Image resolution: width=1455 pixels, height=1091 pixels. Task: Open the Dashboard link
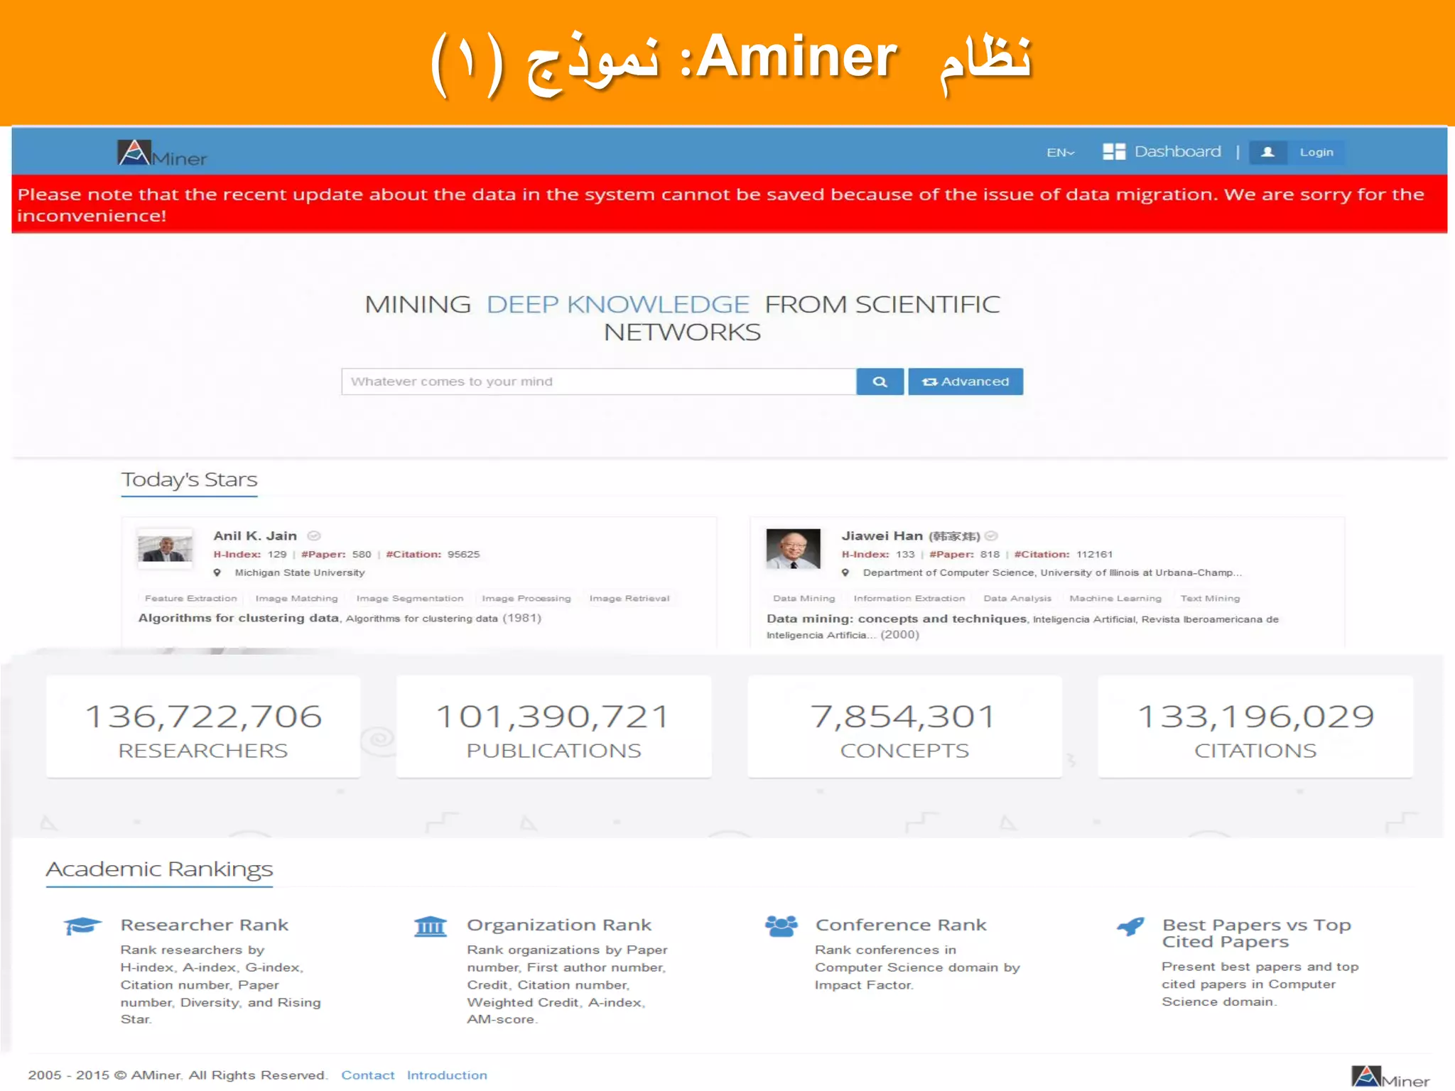[1177, 151]
